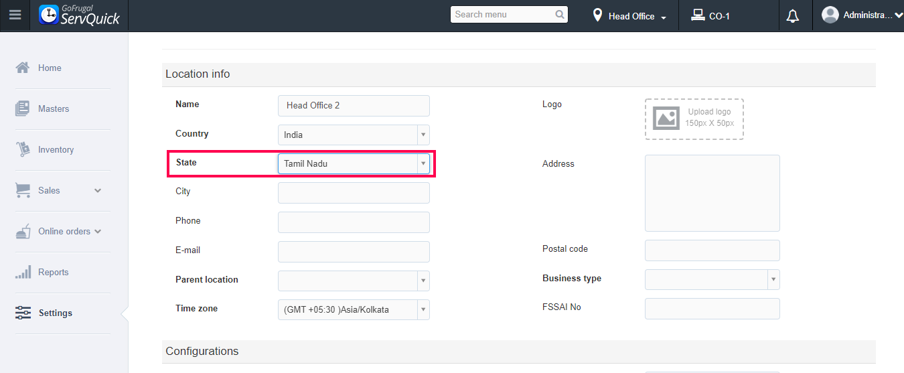Click the Address text area

coord(712,193)
